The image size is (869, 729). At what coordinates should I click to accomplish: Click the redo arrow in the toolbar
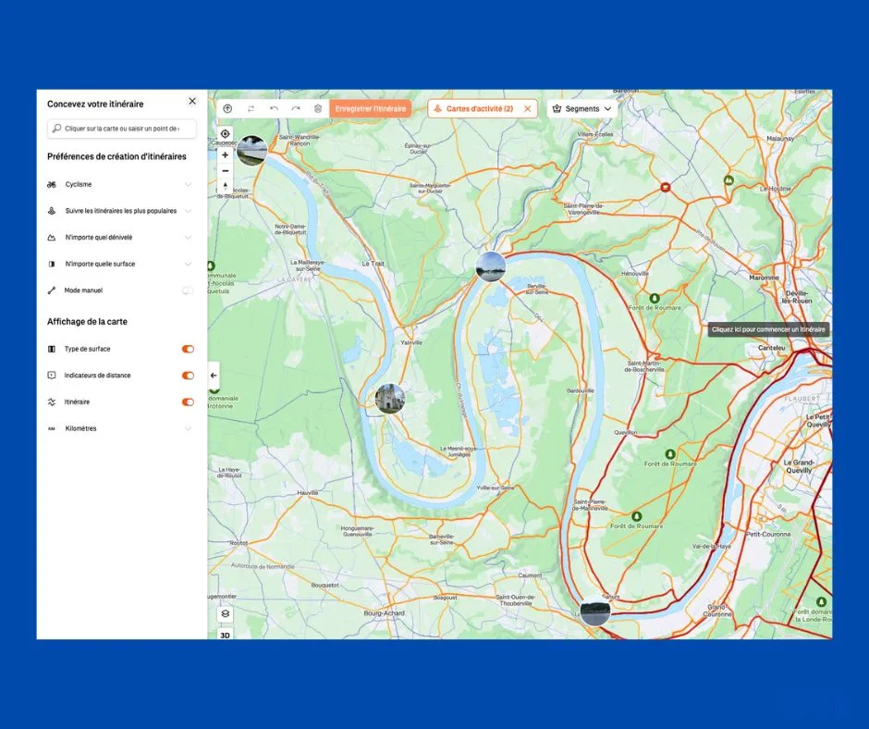(x=296, y=108)
